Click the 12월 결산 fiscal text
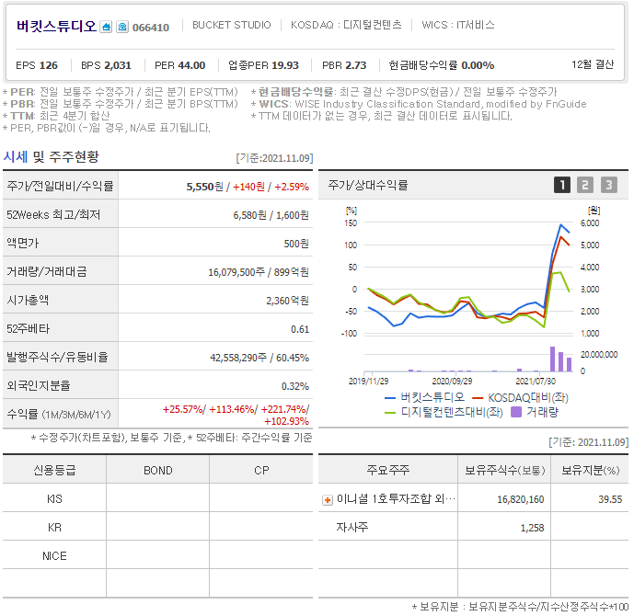 593,64
